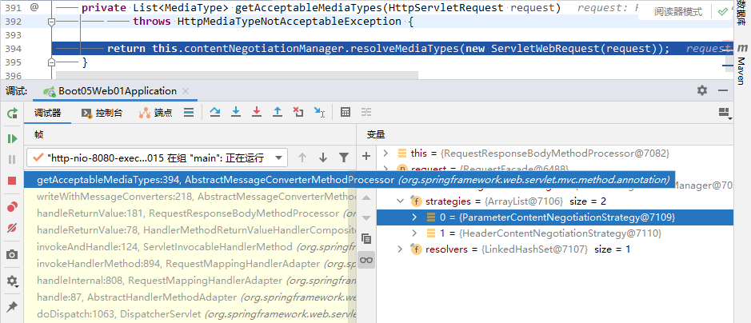Toggle mute breakpoints

pos(12,228)
